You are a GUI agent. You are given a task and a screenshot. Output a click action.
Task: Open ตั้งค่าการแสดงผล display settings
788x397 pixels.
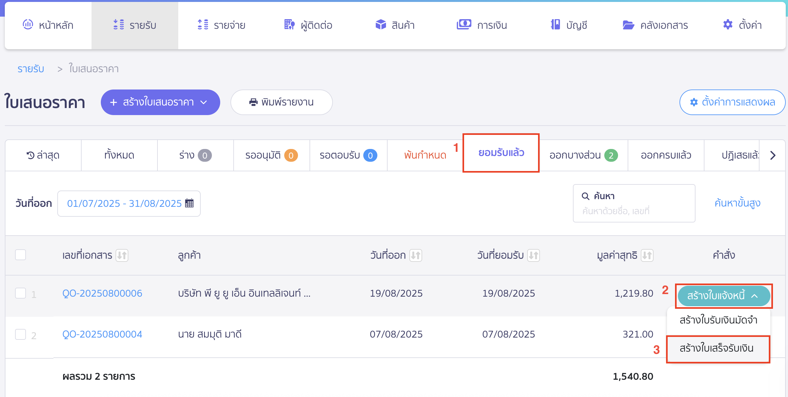click(x=732, y=102)
